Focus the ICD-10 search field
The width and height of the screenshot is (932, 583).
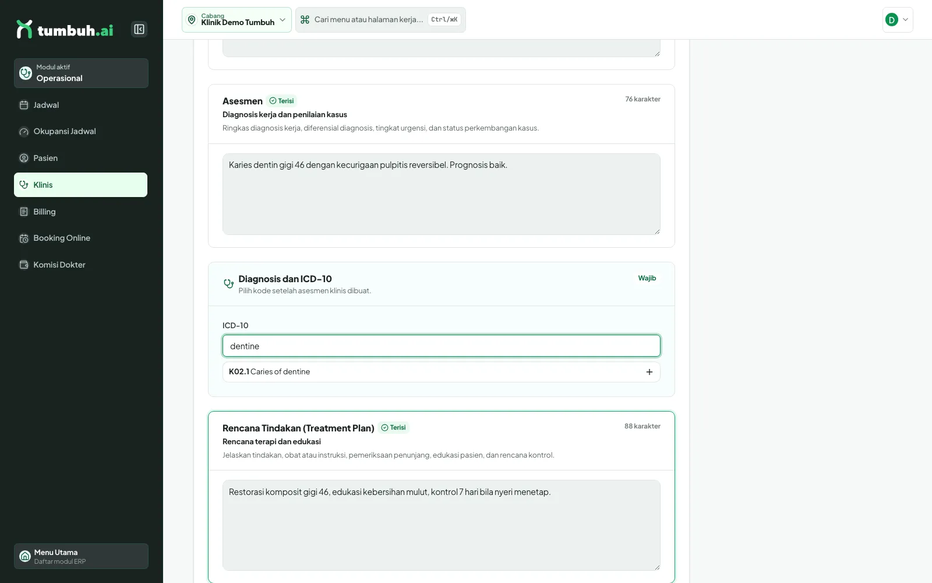coord(441,346)
